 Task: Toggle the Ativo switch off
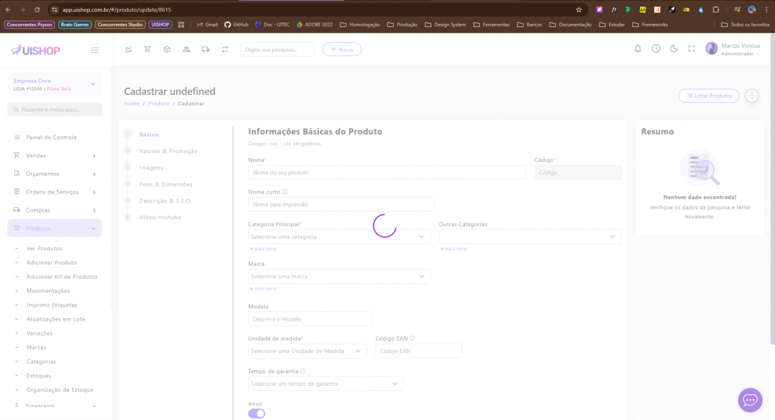click(256, 414)
